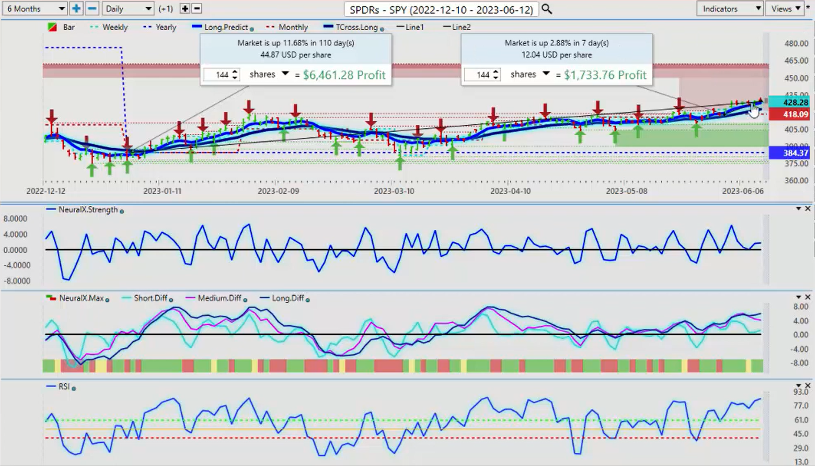The image size is (815, 466).
Task: Open the Daily interval dropdown
Action: click(x=128, y=9)
